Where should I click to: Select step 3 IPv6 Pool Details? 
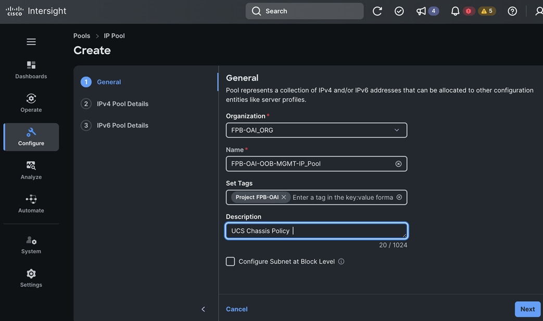tap(115, 125)
